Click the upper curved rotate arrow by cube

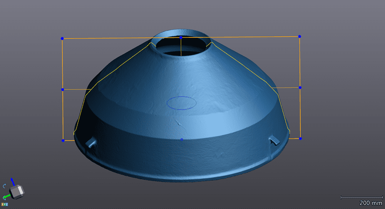pyautogui.click(x=4, y=186)
